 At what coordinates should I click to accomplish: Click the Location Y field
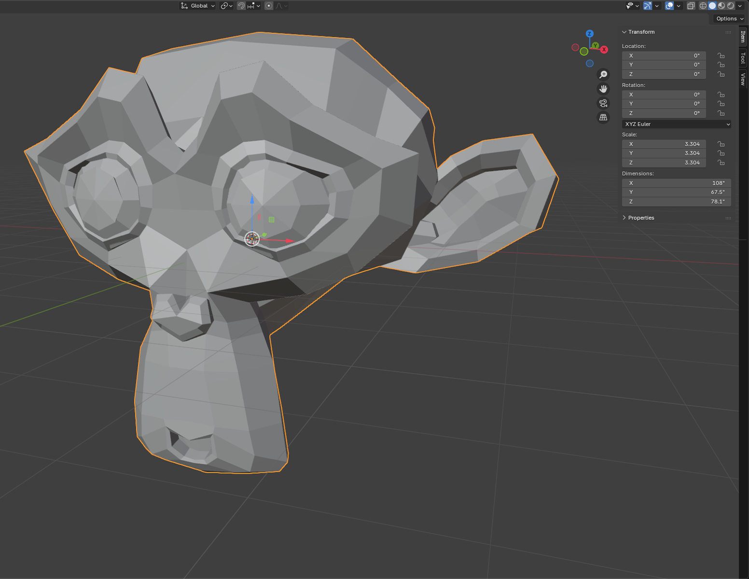(x=664, y=65)
